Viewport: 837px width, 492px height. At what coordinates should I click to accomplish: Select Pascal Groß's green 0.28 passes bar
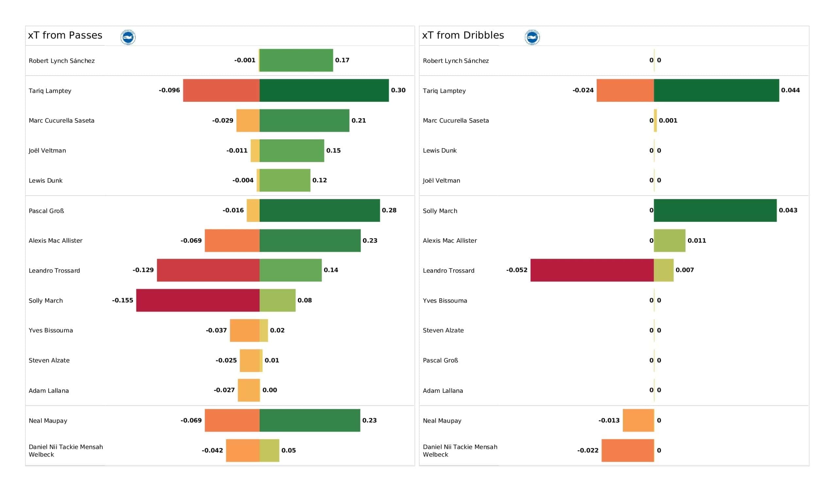[x=319, y=210]
